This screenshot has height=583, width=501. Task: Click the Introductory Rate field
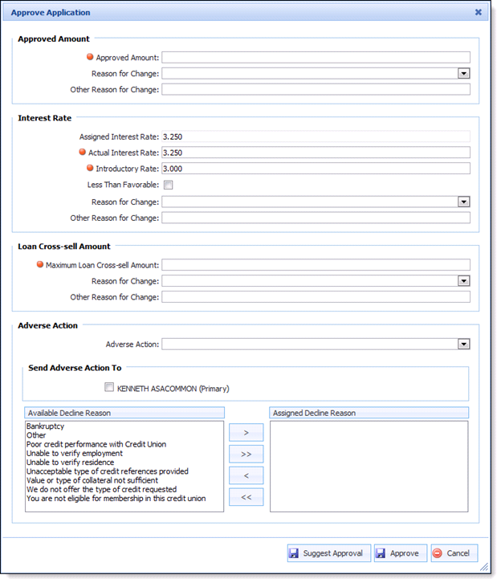[316, 169]
